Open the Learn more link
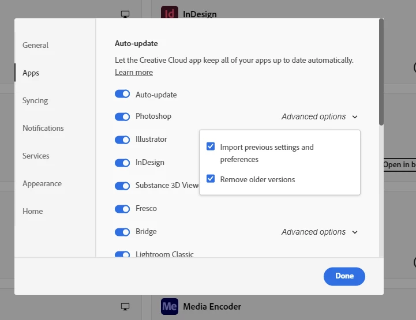Viewport: 416px width, 320px height. pyautogui.click(x=134, y=72)
